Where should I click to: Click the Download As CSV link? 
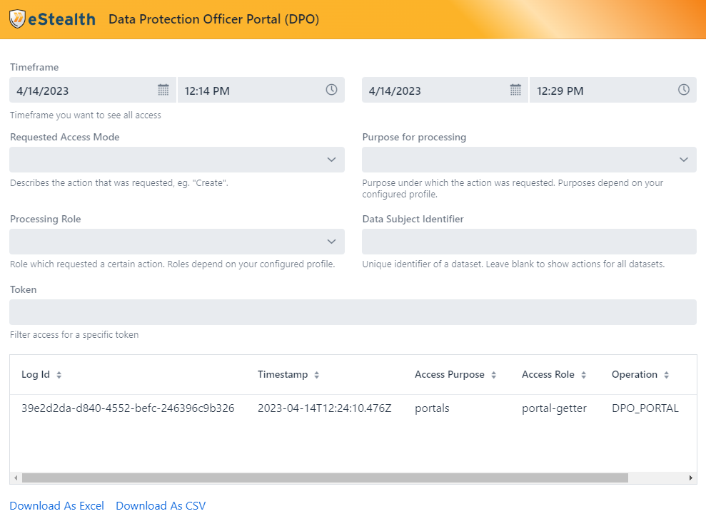click(x=161, y=506)
